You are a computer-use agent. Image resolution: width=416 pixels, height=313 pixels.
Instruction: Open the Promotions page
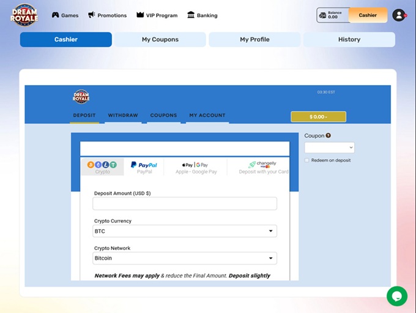[x=107, y=15]
